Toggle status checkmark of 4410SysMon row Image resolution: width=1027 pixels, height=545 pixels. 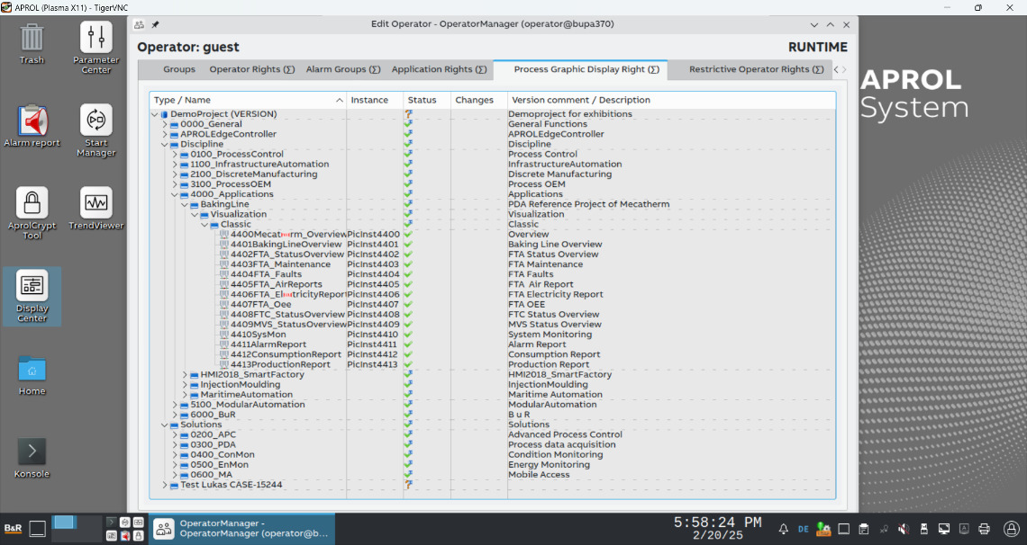[408, 335]
